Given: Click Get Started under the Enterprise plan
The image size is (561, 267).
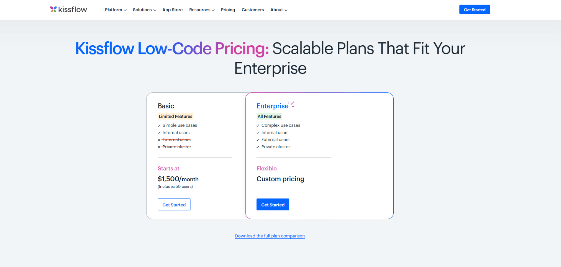Looking at the screenshot, I should click(272, 204).
